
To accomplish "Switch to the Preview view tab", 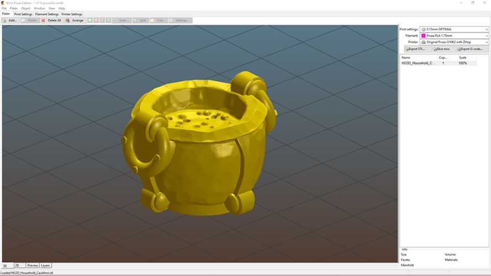I will [x=33, y=266].
